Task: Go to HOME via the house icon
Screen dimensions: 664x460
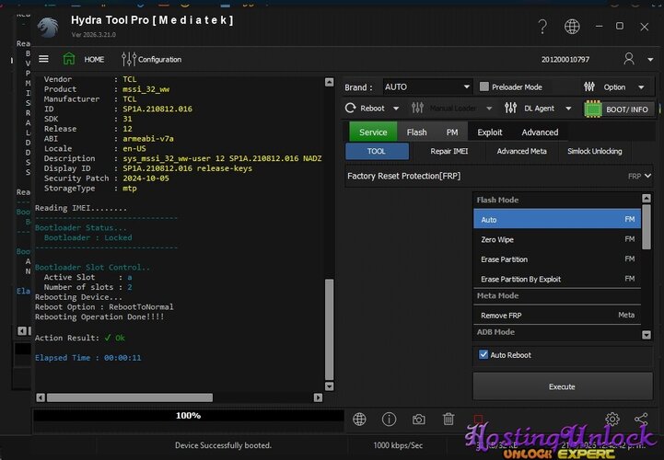Action: 70,59
